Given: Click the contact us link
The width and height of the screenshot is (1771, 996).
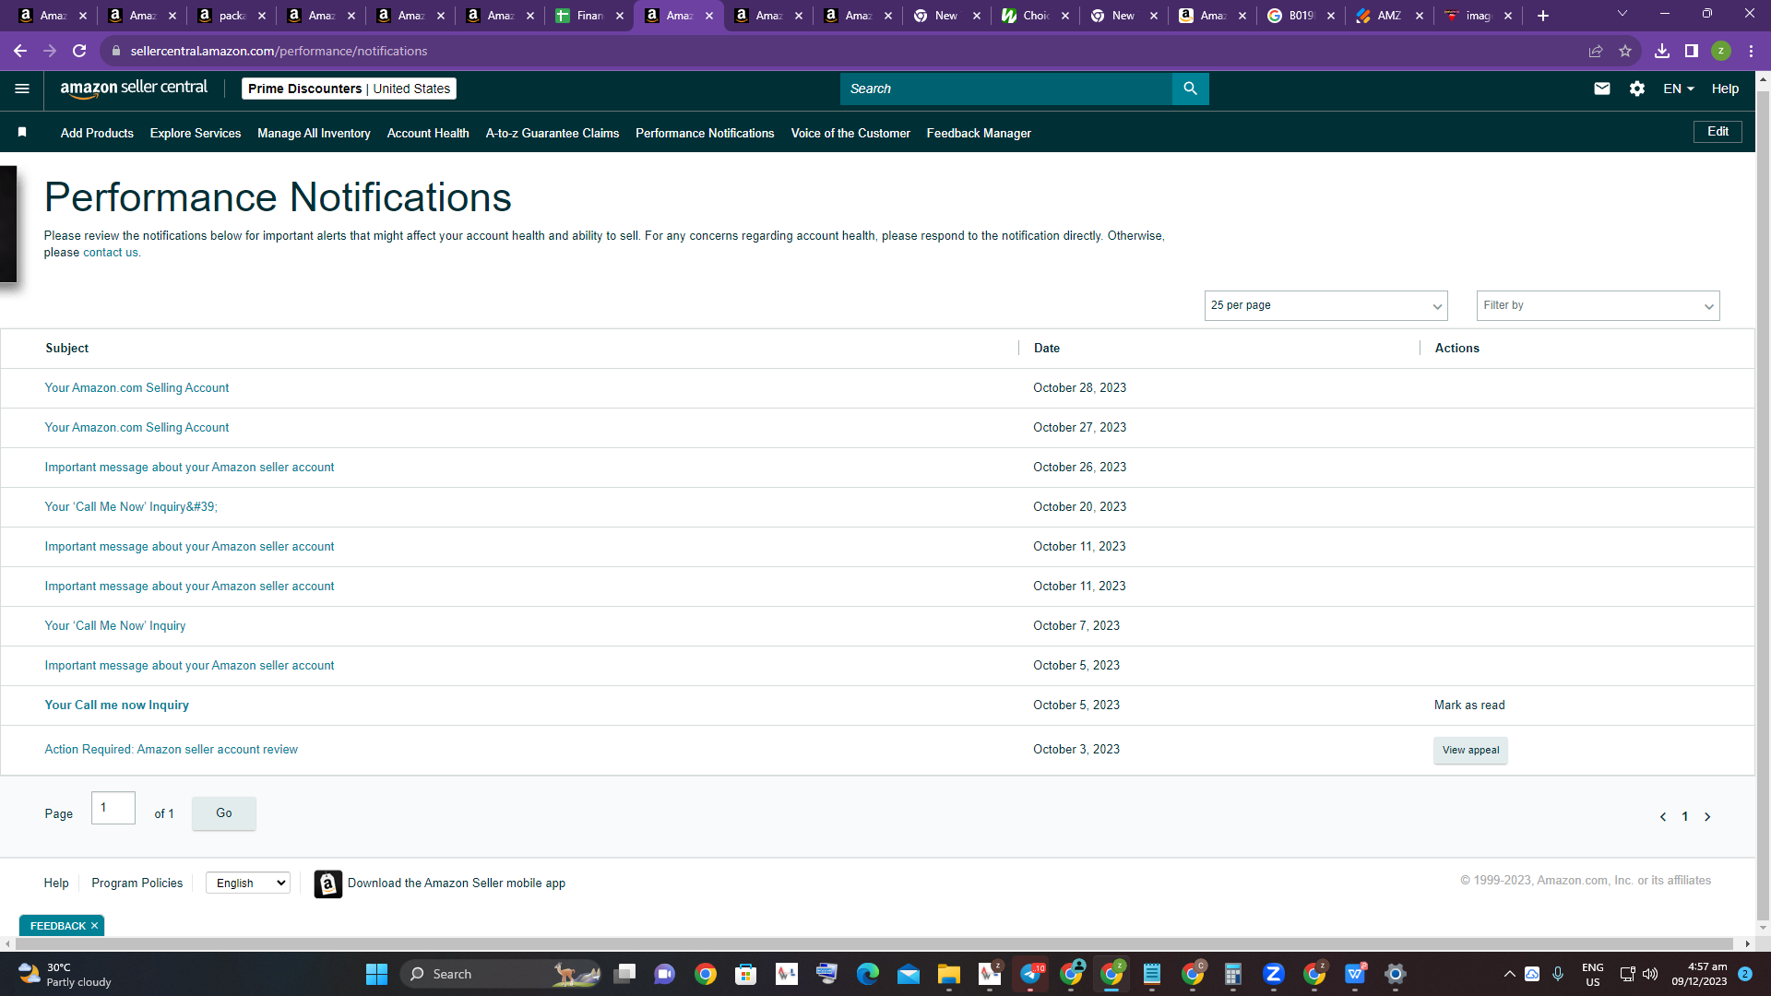Looking at the screenshot, I should (x=111, y=253).
